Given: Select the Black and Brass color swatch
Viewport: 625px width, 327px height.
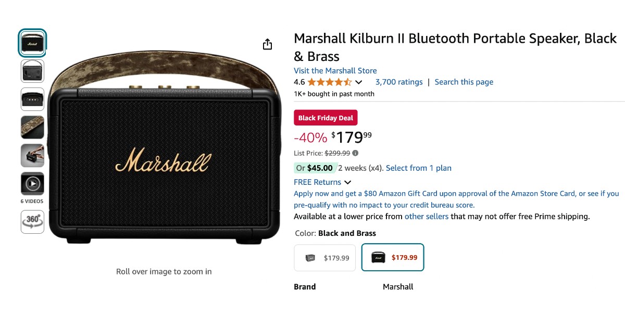Looking at the screenshot, I should pyautogui.click(x=393, y=257).
